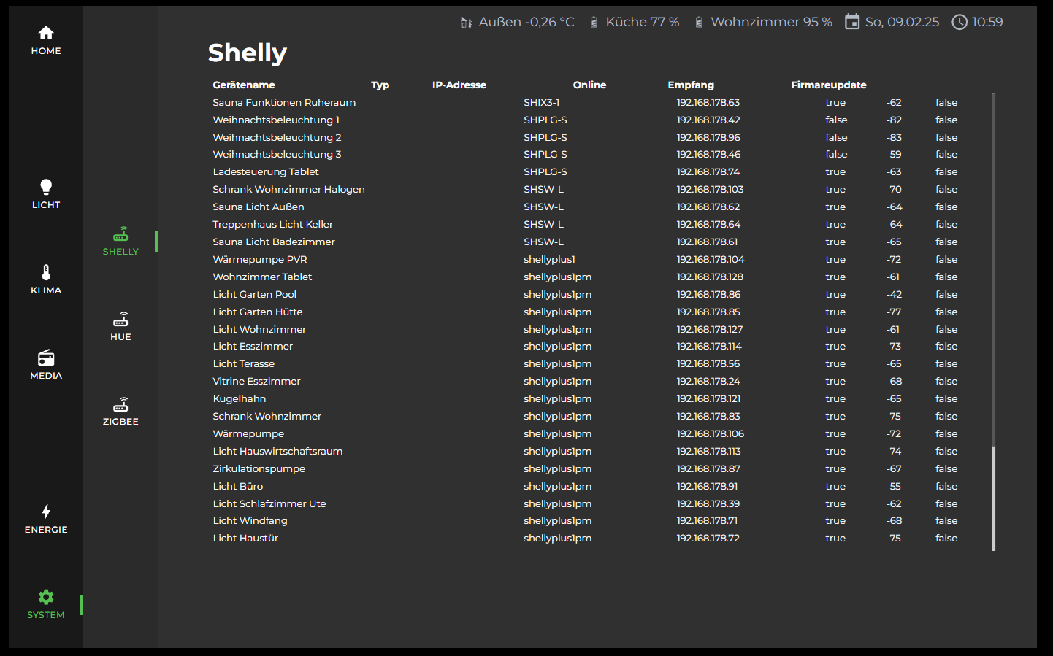Select the Licht Wohnzimmer device
1053x656 pixels.
click(x=259, y=330)
